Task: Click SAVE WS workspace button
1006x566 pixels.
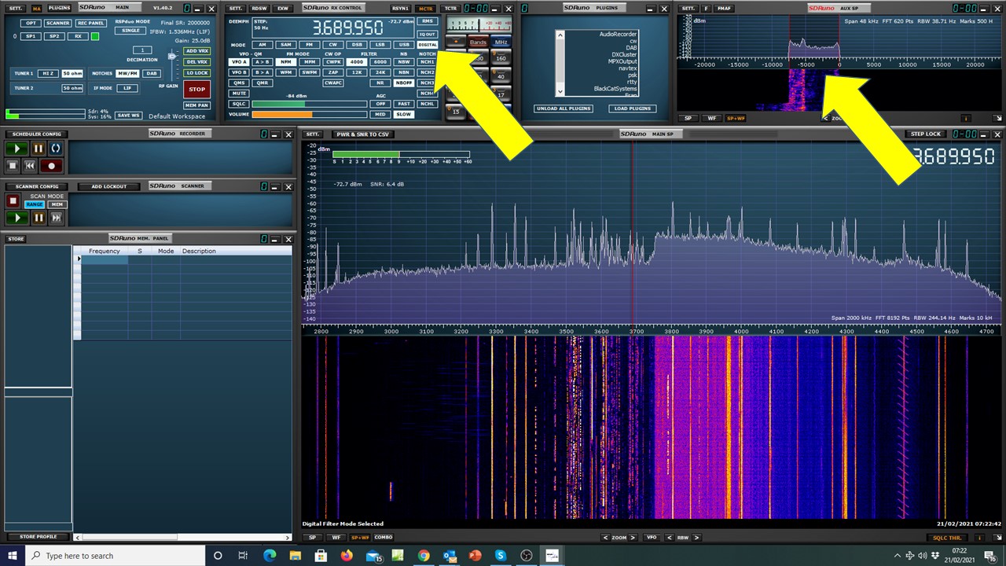Action: click(x=127, y=115)
